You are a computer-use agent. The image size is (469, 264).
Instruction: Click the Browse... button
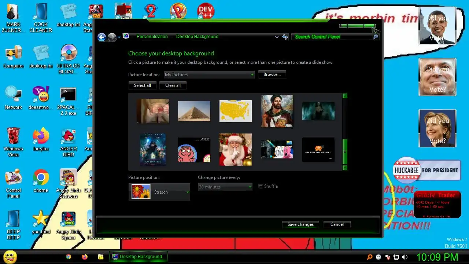click(272, 74)
